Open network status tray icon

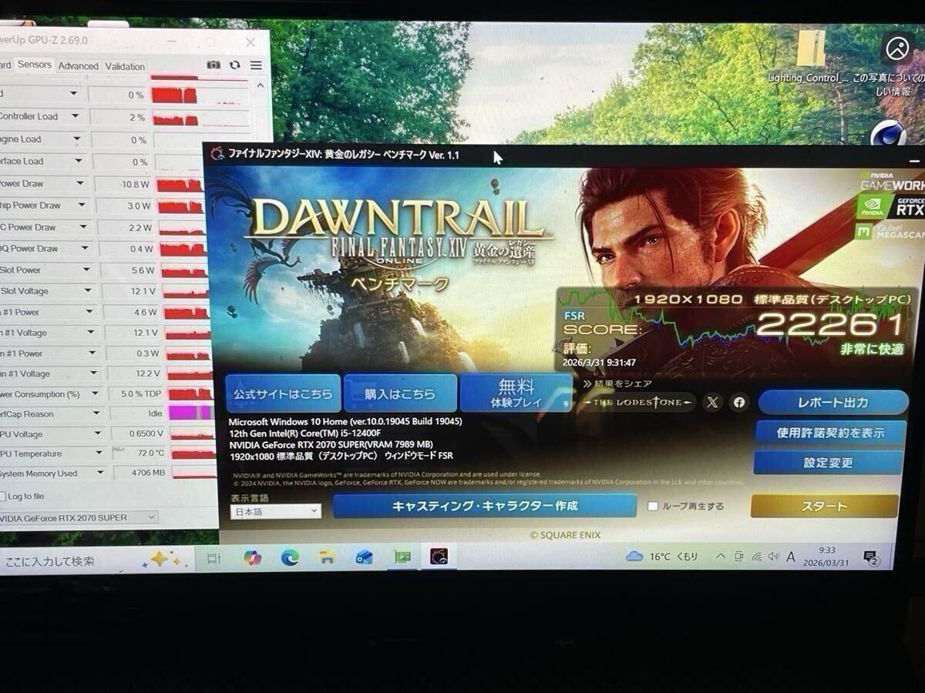756,557
